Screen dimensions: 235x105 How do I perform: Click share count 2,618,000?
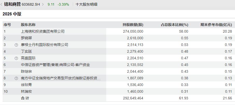tap(135, 38)
